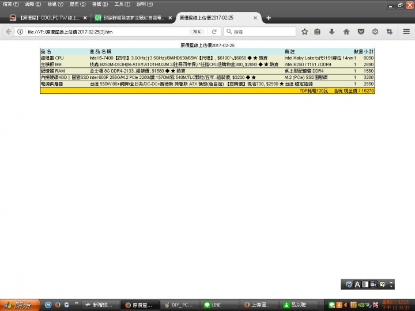Image resolution: width=415 pixels, height=311 pixels.
Task: Reload the current page
Action: click(x=214, y=32)
